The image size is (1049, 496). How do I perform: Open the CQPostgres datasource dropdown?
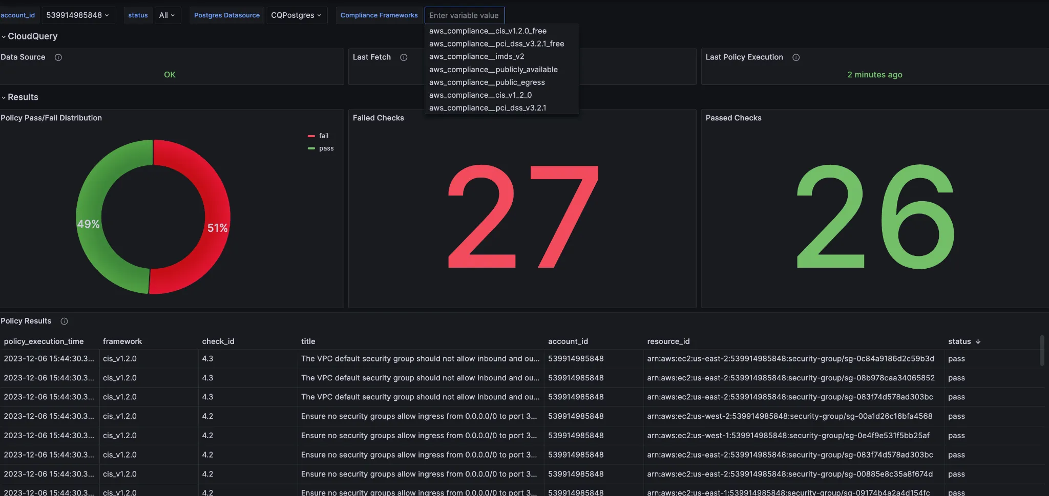[296, 15]
